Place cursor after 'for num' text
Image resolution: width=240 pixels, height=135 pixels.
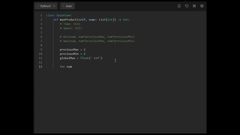click(x=72, y=67)
